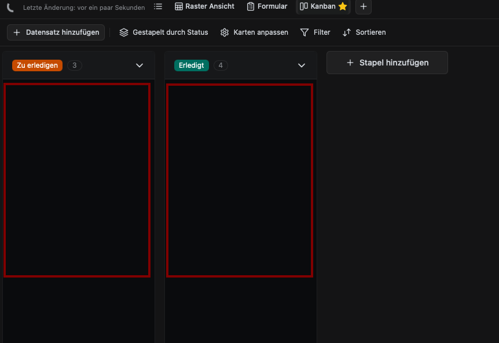
Task: Click the star icon on the Kanban tab
Action: (x=343, y=6)
